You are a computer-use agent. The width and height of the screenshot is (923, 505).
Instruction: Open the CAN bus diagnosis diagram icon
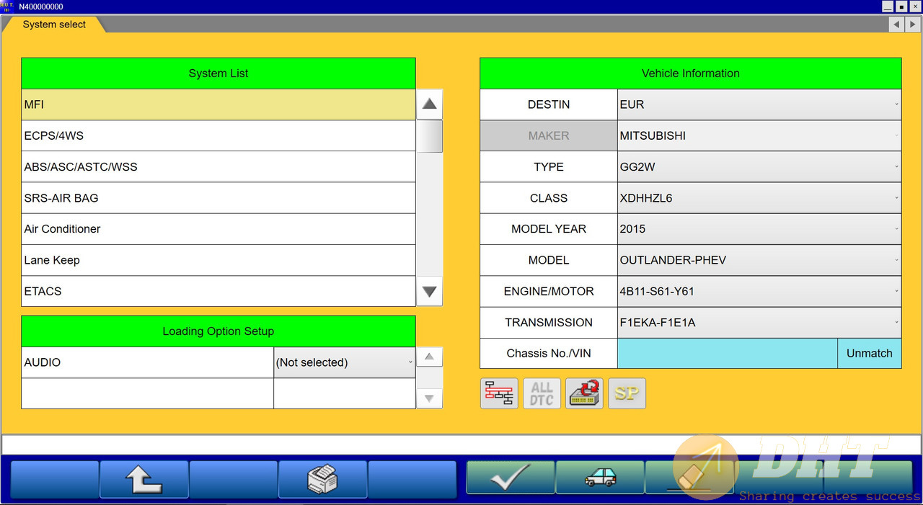pyautogui.click(x=498, y=393)
